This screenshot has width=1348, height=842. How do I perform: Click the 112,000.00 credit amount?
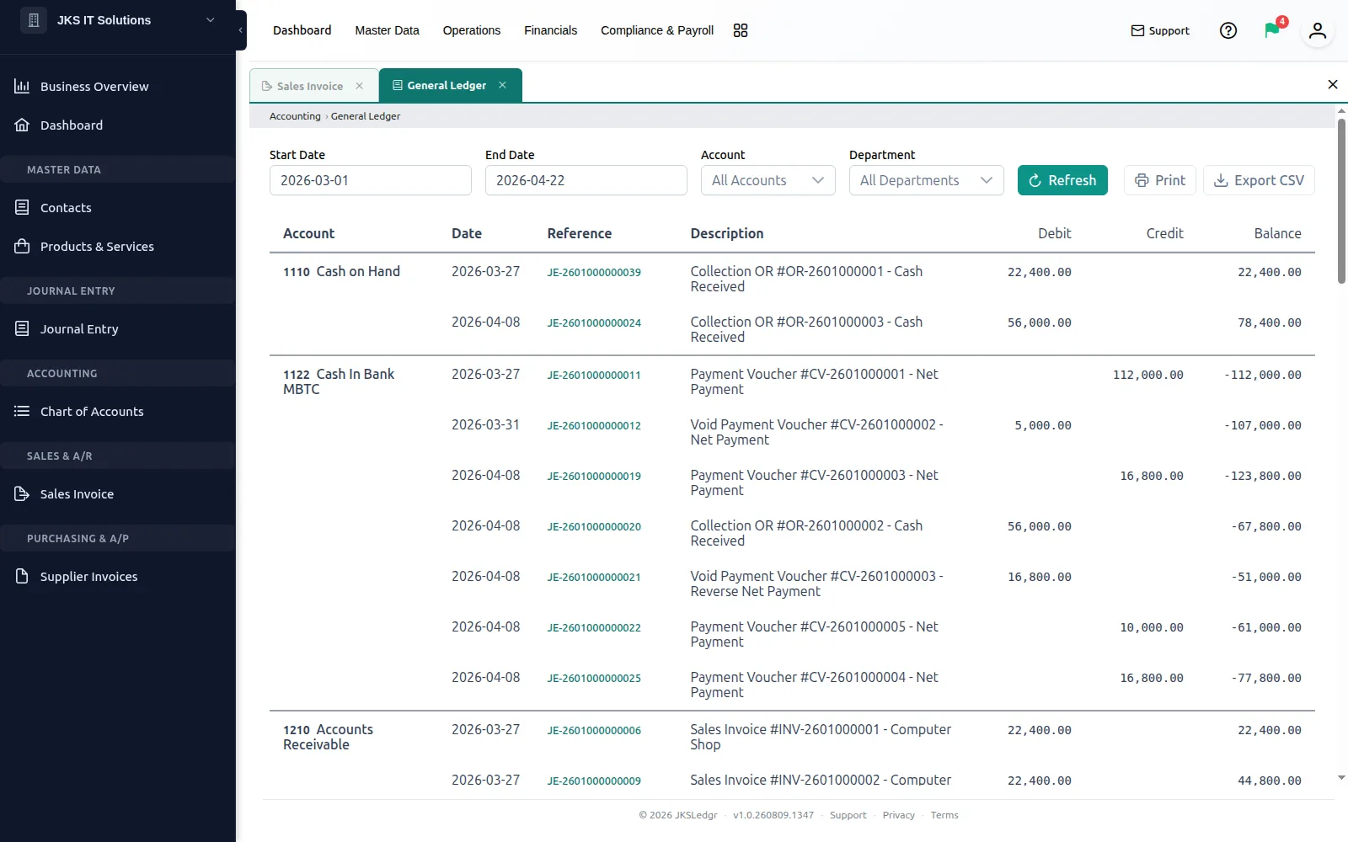1147,375
